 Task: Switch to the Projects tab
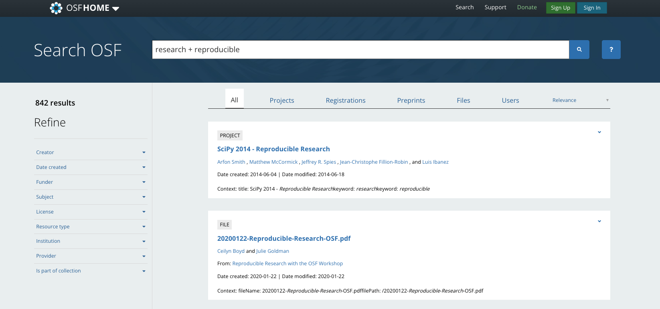(x=282, y=100)
